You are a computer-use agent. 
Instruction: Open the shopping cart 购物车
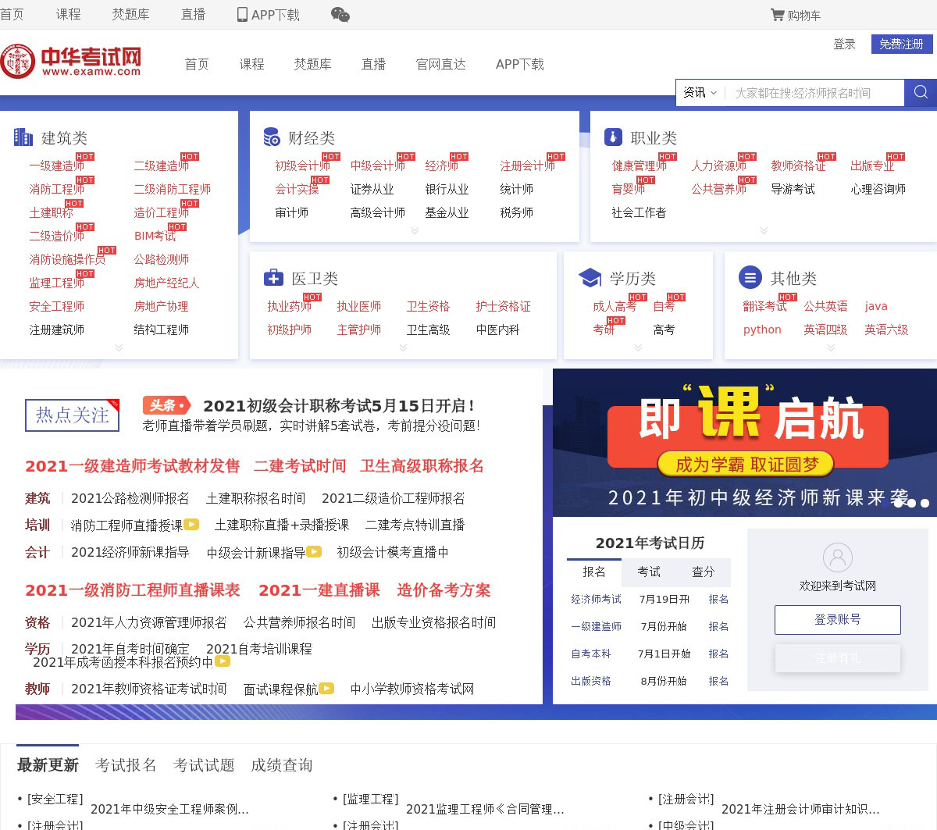click(x=795, y=15)
